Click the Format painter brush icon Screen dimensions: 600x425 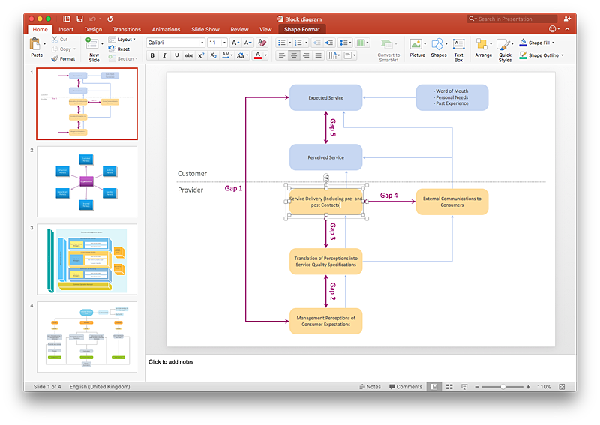(x=55, y=59)
